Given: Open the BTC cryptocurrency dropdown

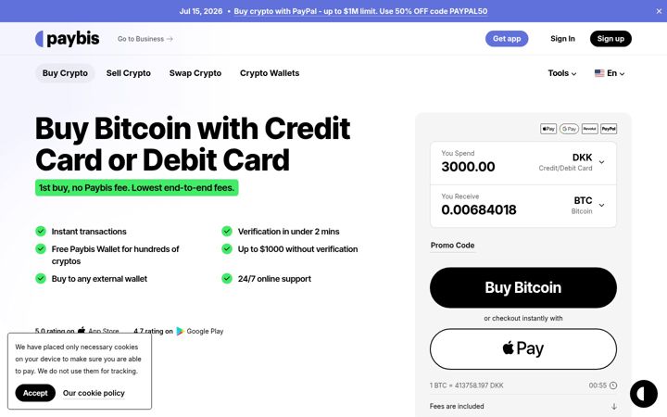Looking at the screenshot, I should [x=588, y=205].
